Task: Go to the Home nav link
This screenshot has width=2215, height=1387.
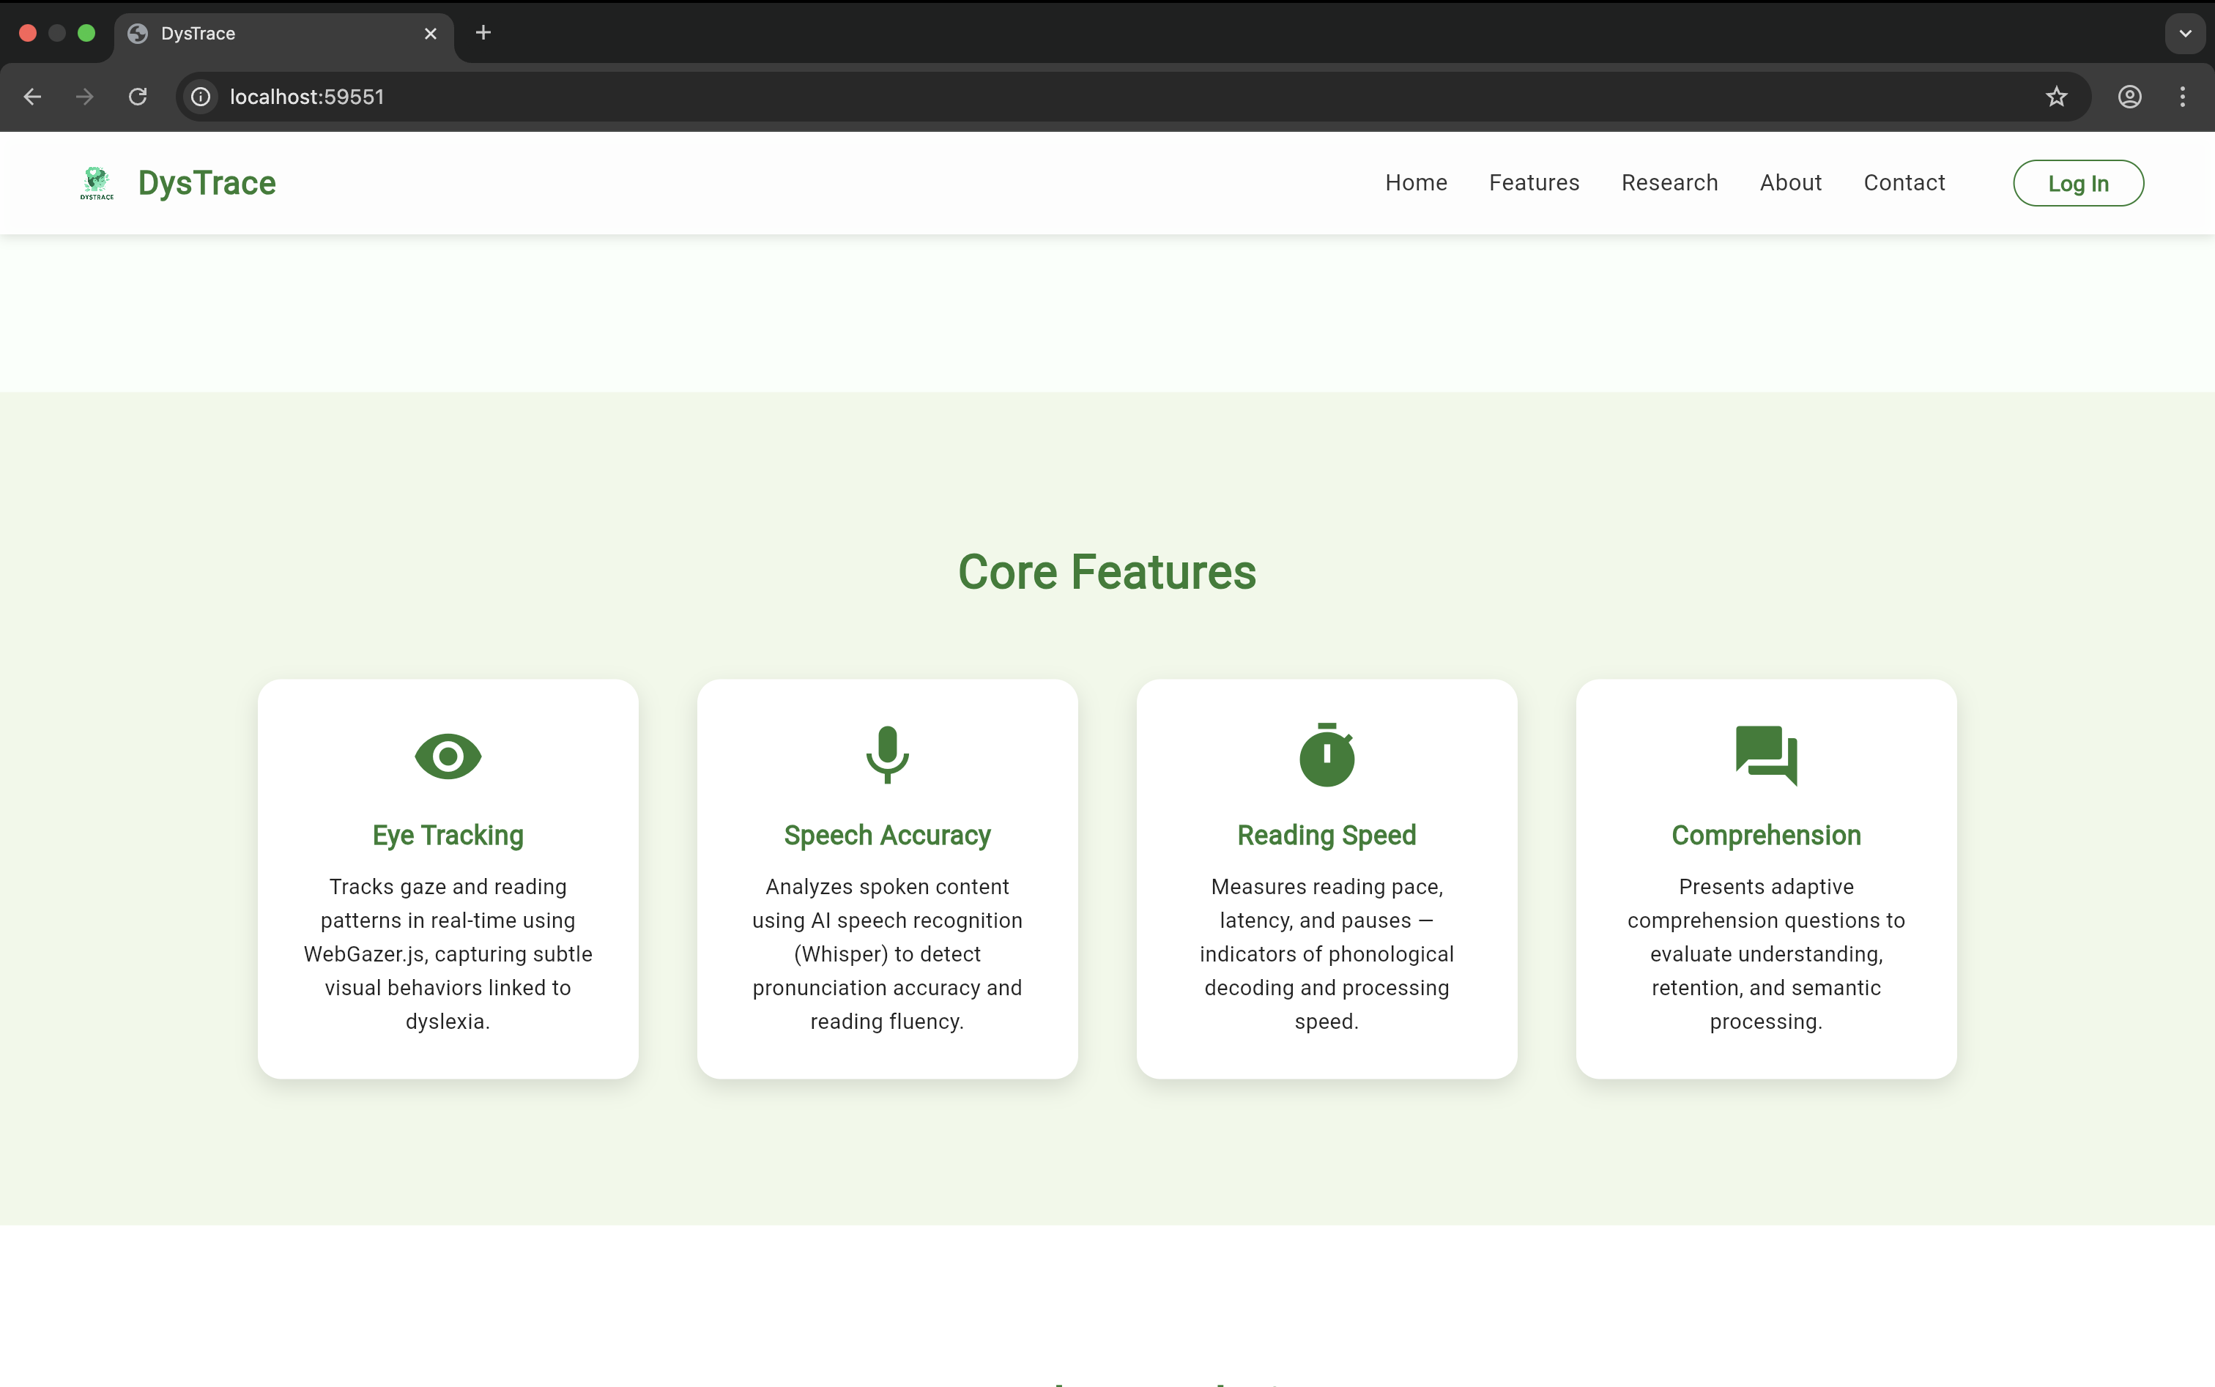Action: pyautogui.click(x=1416, y=182)
